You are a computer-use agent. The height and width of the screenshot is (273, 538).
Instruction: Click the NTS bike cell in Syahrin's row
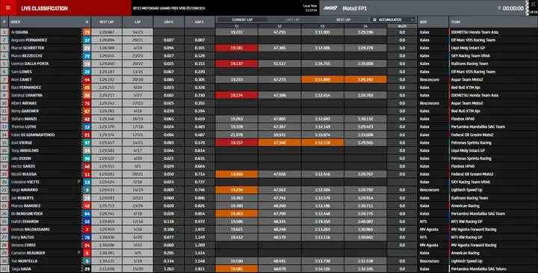pyautogui.click(x=423, y=222)
